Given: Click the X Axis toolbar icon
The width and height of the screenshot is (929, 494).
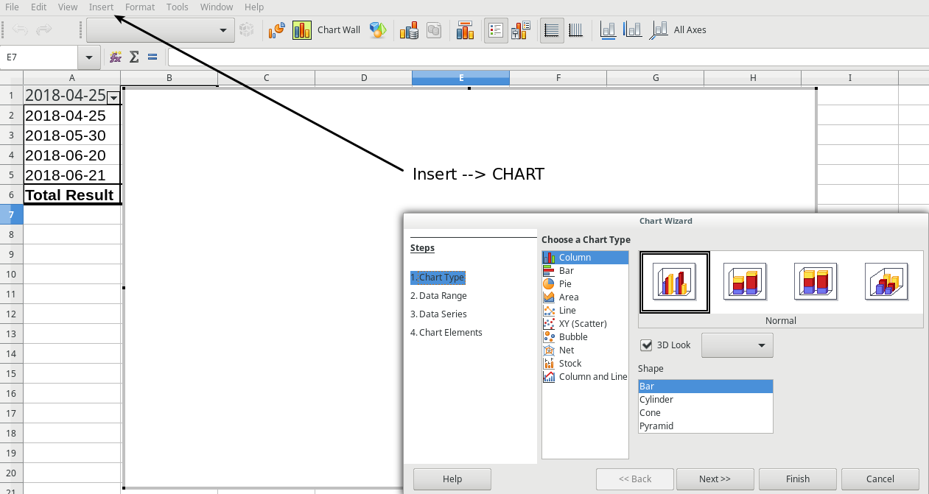Looking at the screenshot, I should click(608, 30).
